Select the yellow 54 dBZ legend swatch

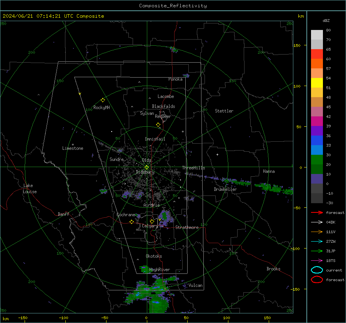[x=317, y=83]
